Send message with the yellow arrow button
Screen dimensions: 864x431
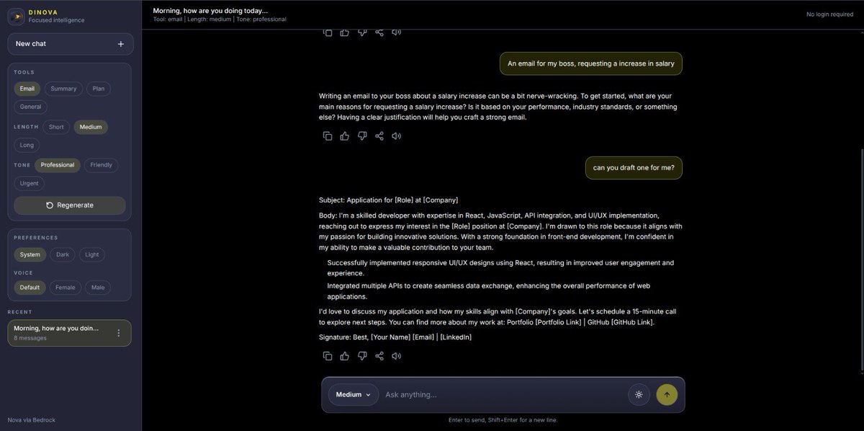click(x=667, y=394)
